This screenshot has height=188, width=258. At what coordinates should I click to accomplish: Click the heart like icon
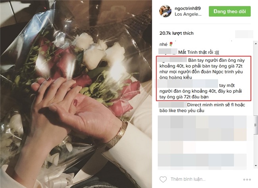click(x=163, y=179)
